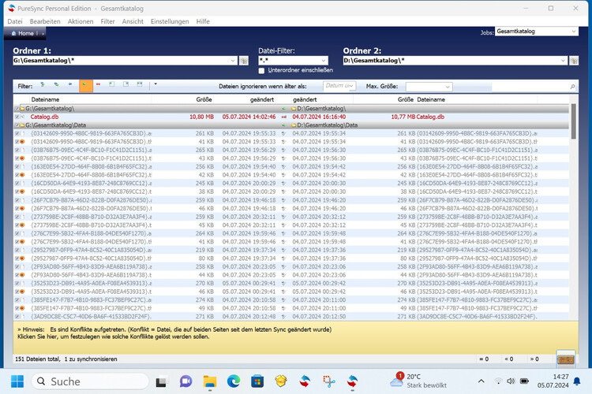The height and width of the screenshot is (394, 592).
Task: Click the filter icon with blue square on right pane
Action: 126,84
